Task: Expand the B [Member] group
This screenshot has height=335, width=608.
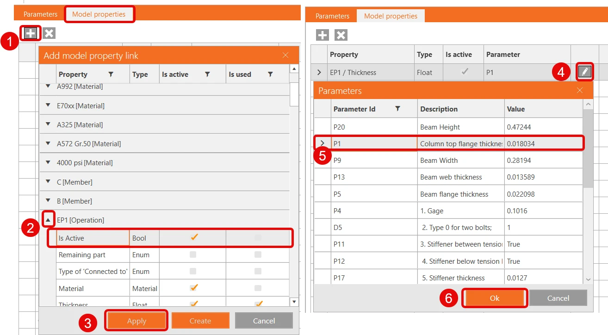Action: [48, 201]
